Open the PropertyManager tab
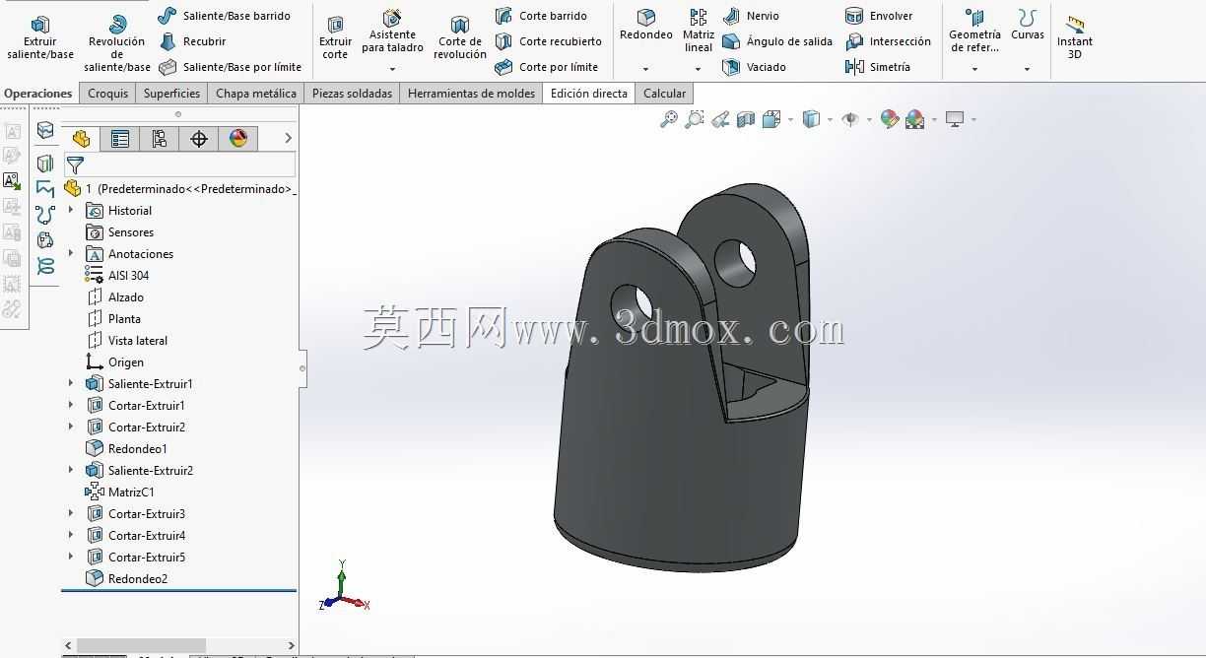Image resolution: width=1206 pixels, height=658 pixels. click(x=120, y=139)
